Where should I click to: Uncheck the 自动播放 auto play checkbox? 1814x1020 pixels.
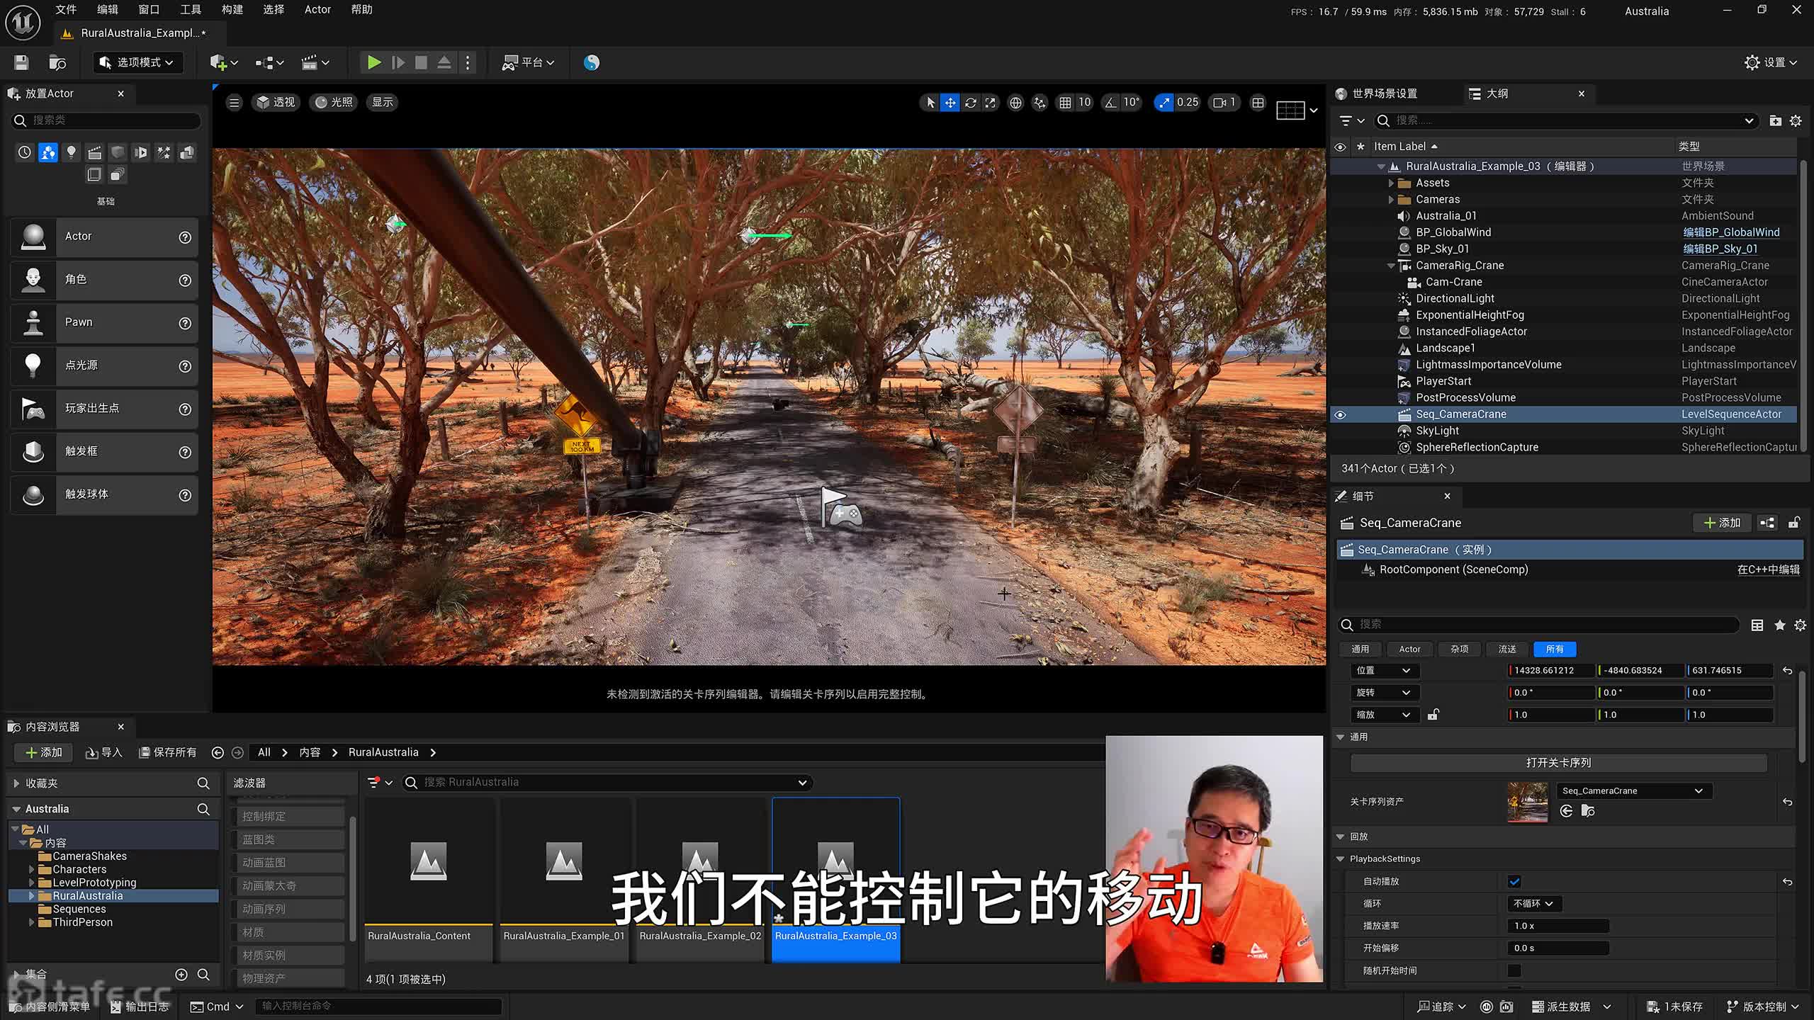1514,881
